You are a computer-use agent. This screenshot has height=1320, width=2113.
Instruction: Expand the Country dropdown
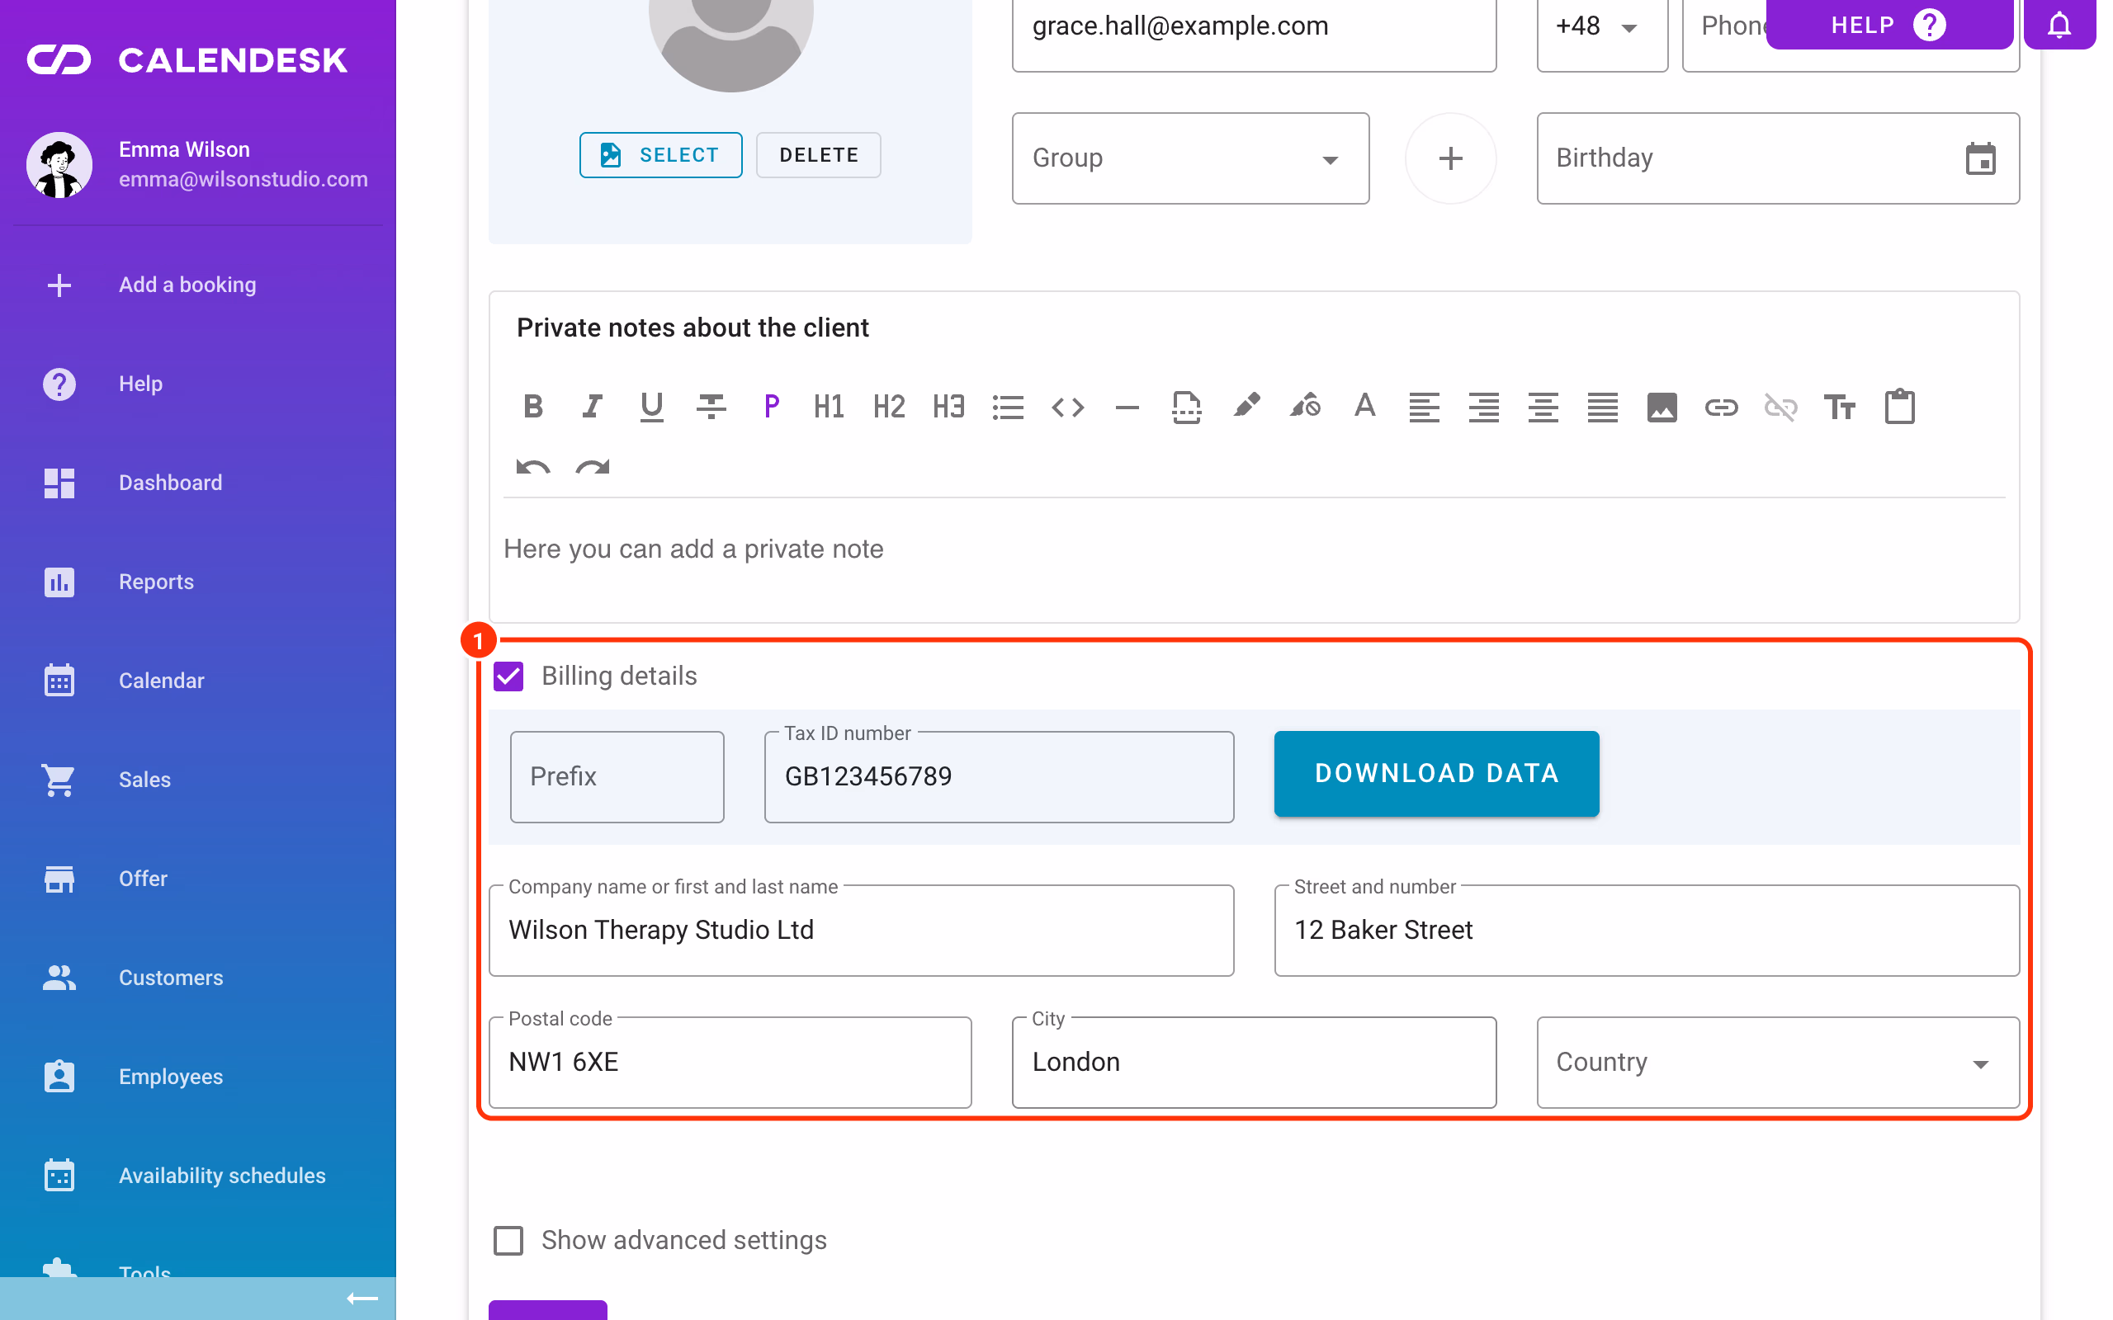pyautogui.click(x=1777, y=1063)
